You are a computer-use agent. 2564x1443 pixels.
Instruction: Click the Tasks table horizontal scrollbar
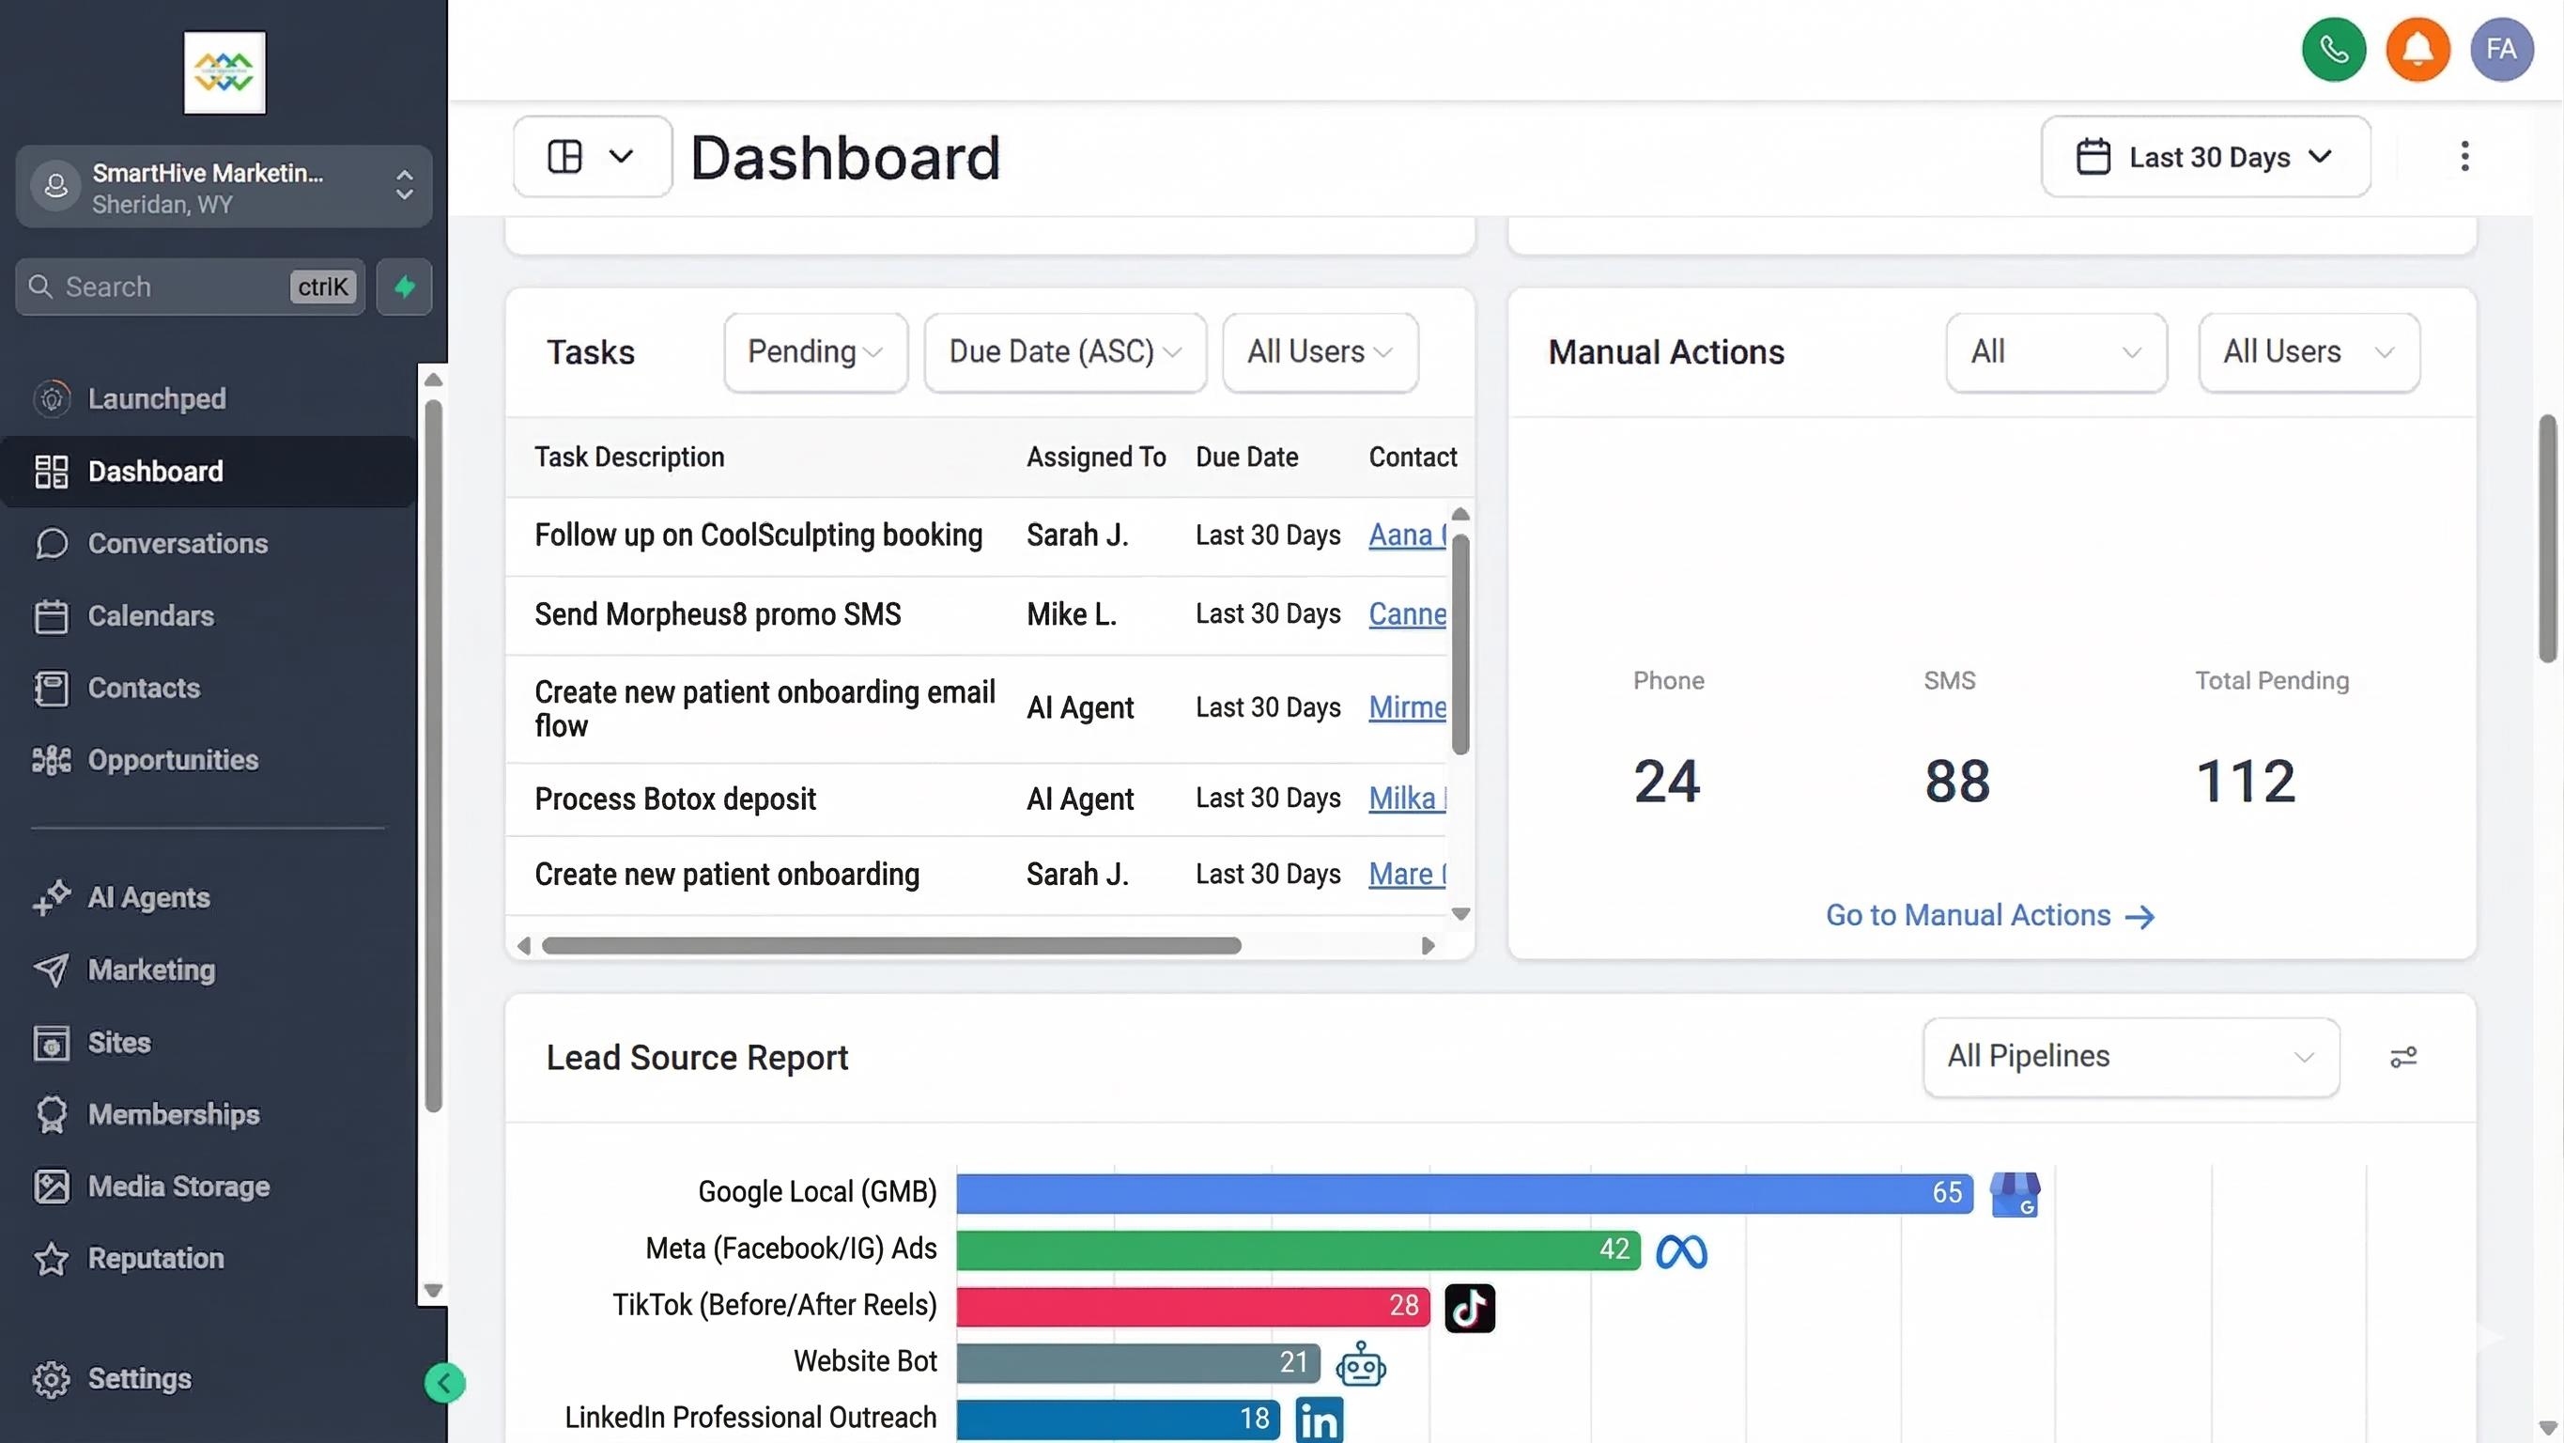[891, 945]
